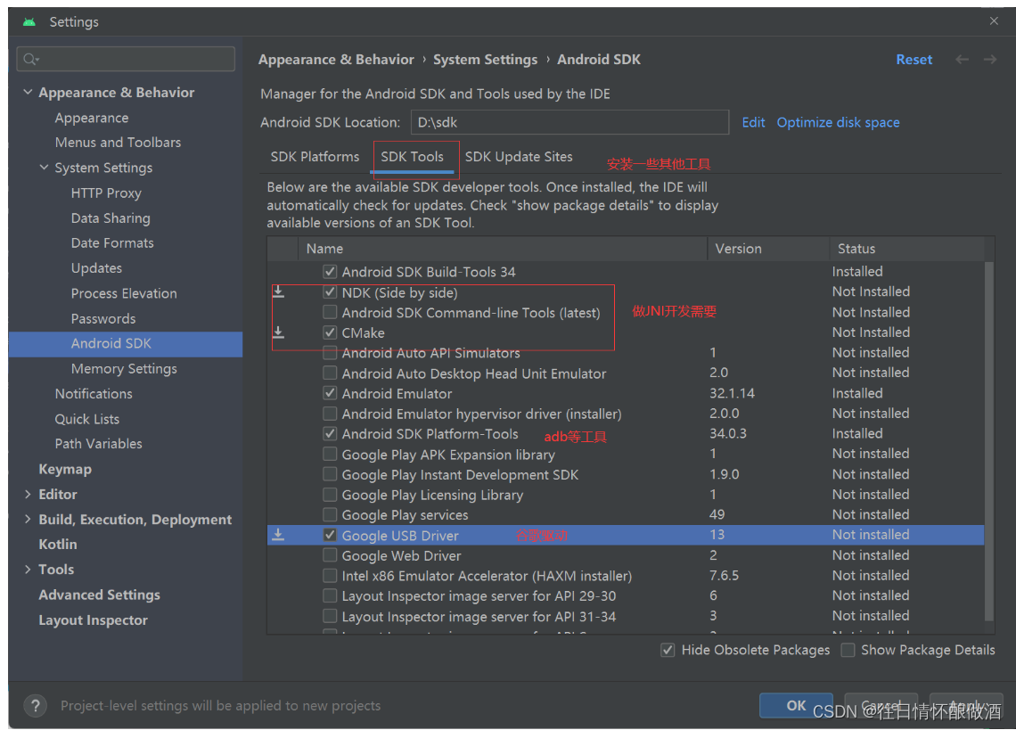1016x730 pixels.
Task: Disable Hide Obsolete Packages checkbox
Action: [668, 650]
